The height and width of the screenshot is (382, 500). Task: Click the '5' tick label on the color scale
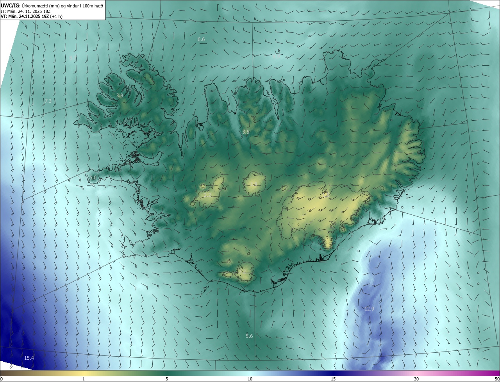tap(167, 379)
